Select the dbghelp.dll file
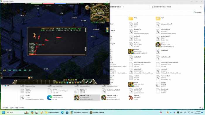205x115 pixels. click(139, 32)
